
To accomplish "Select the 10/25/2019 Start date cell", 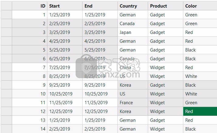I will (x=65, y=94).
